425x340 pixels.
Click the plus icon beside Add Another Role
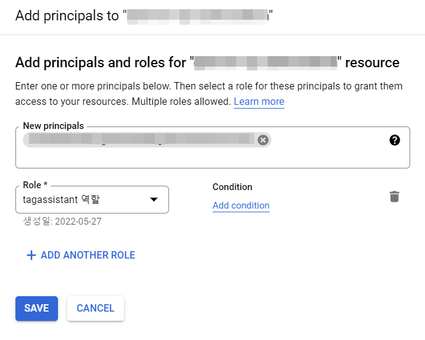31,255
